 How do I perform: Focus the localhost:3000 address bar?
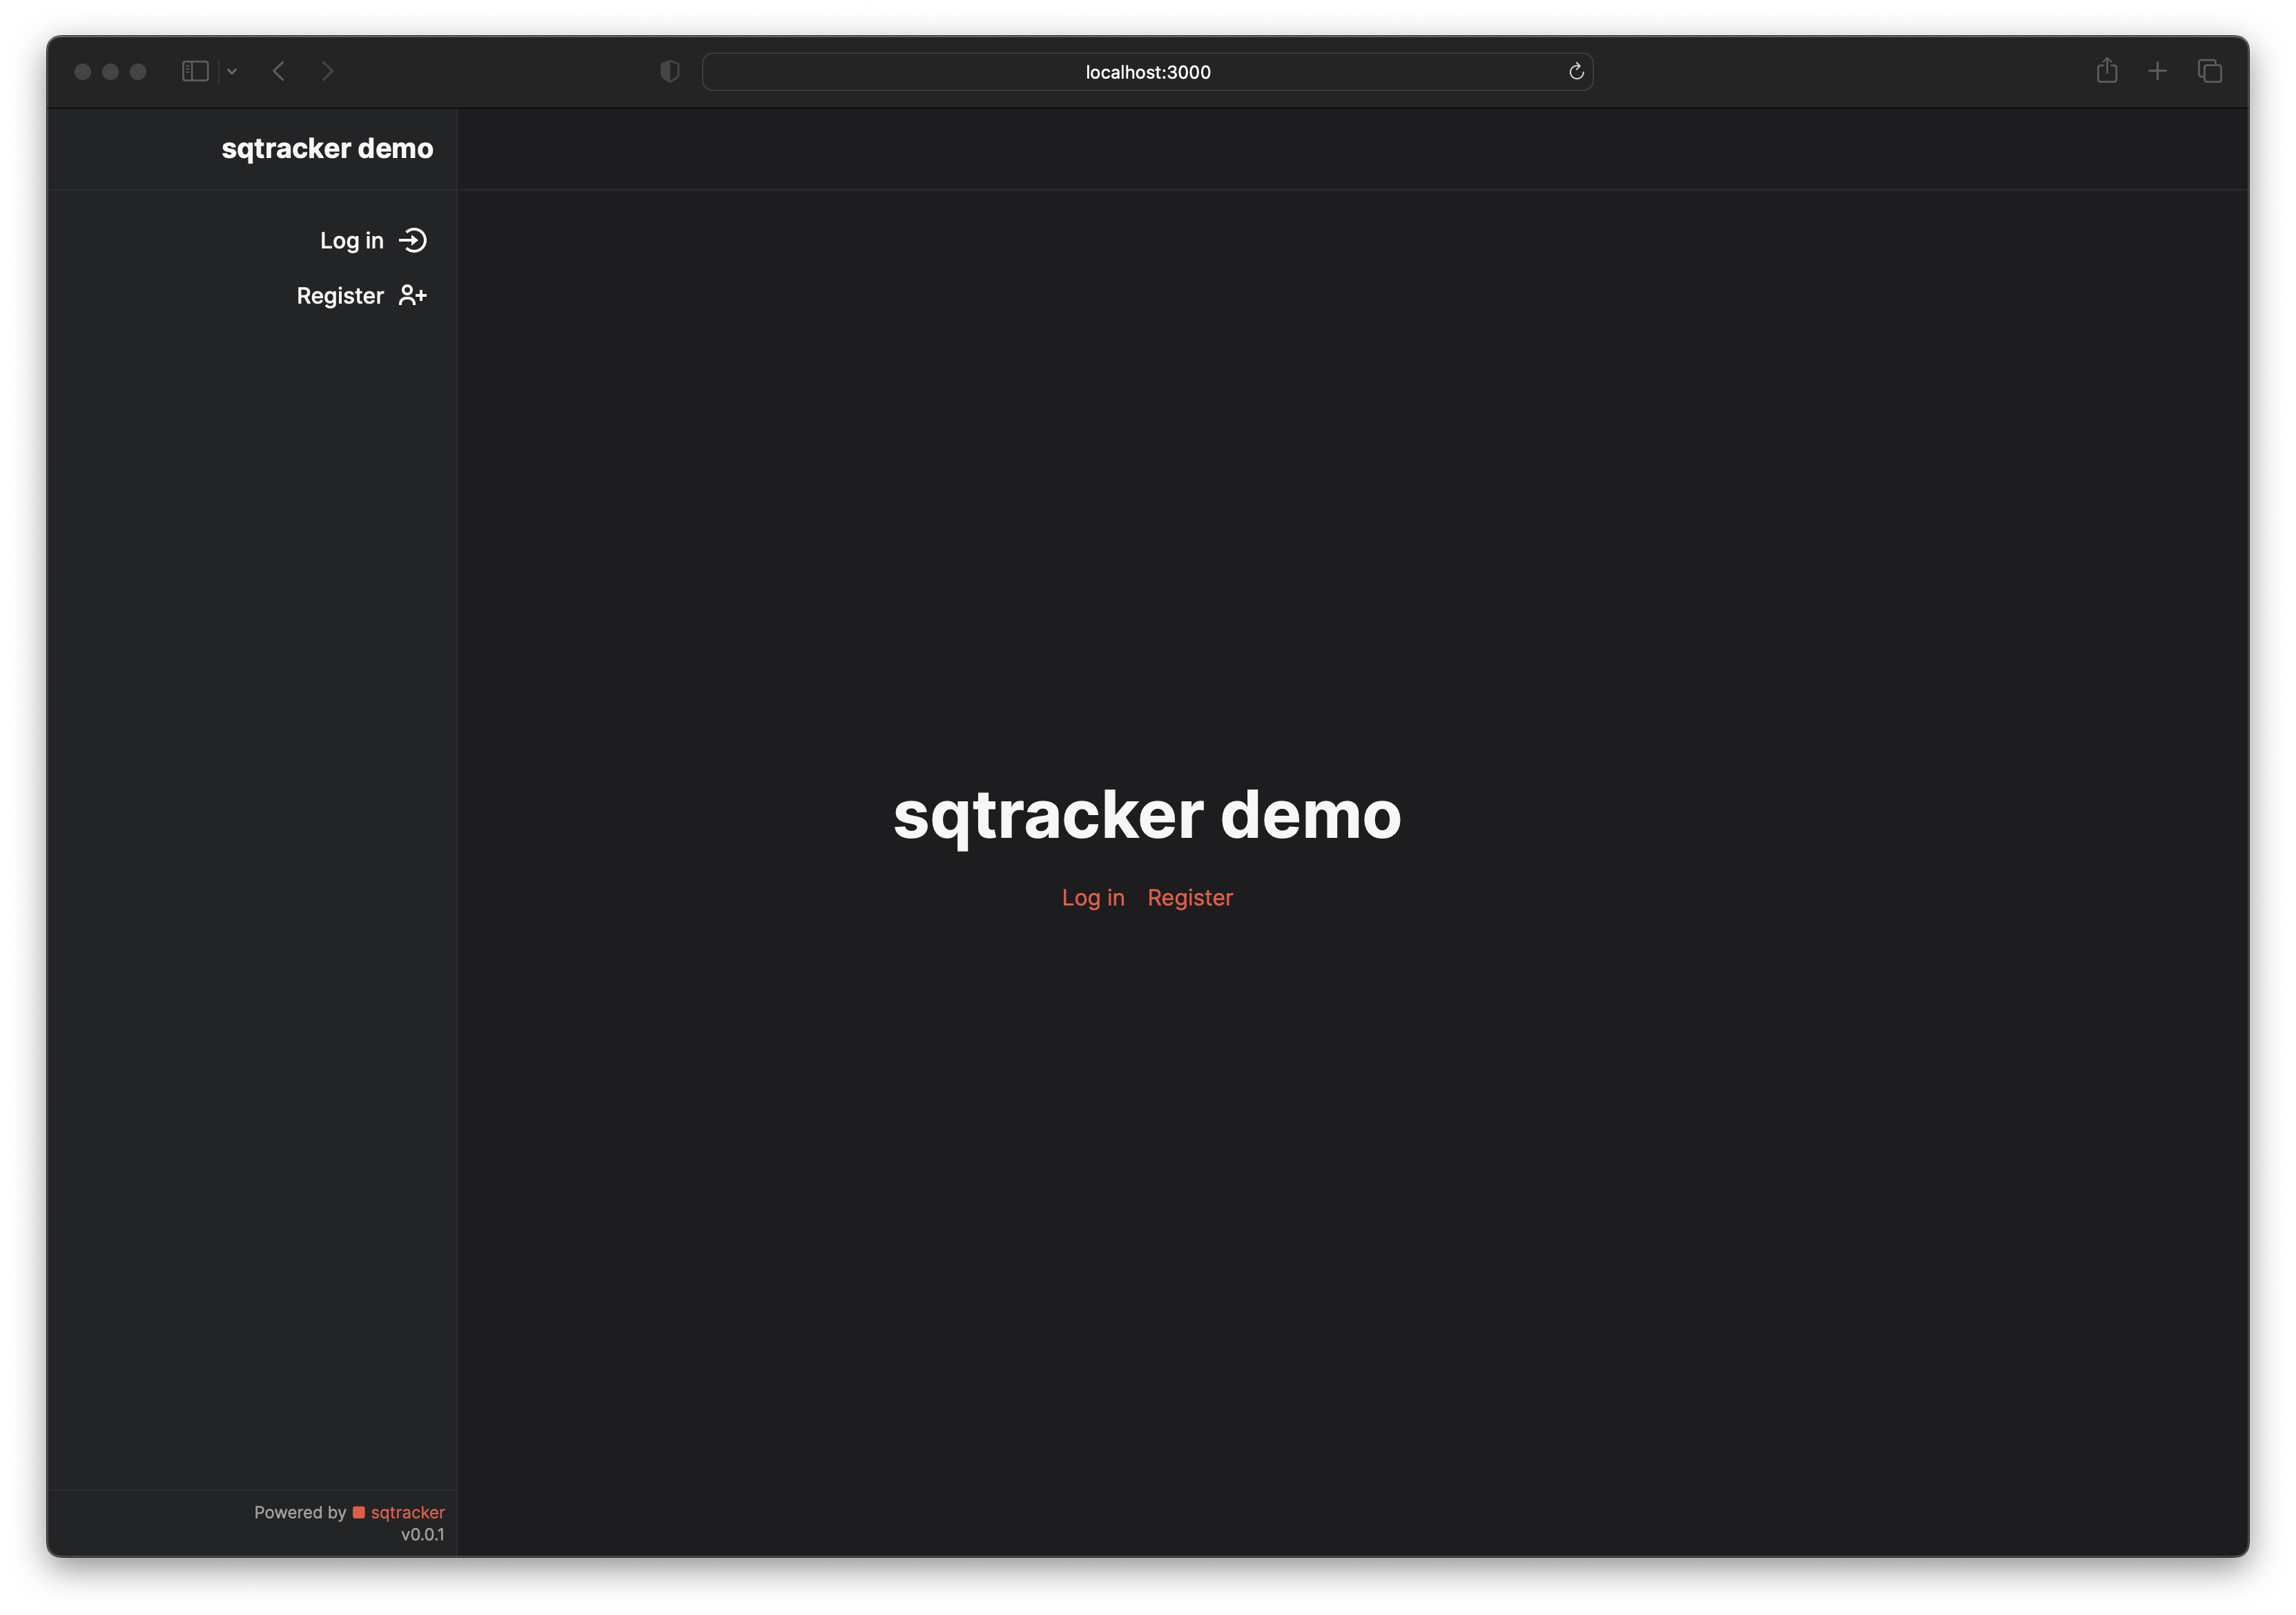pos(1147,72)
